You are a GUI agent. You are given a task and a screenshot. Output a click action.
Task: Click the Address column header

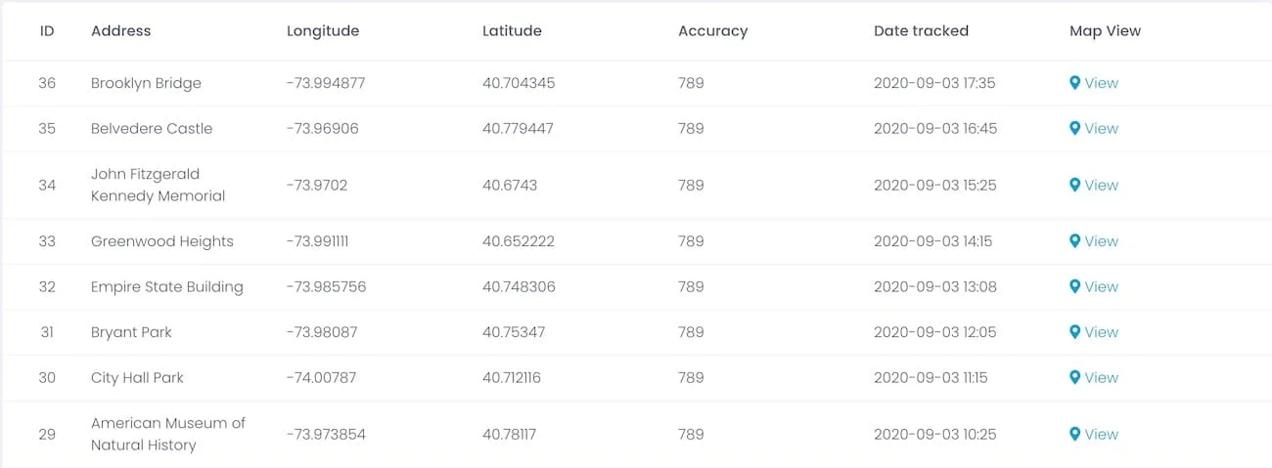(x=120, y=30)
